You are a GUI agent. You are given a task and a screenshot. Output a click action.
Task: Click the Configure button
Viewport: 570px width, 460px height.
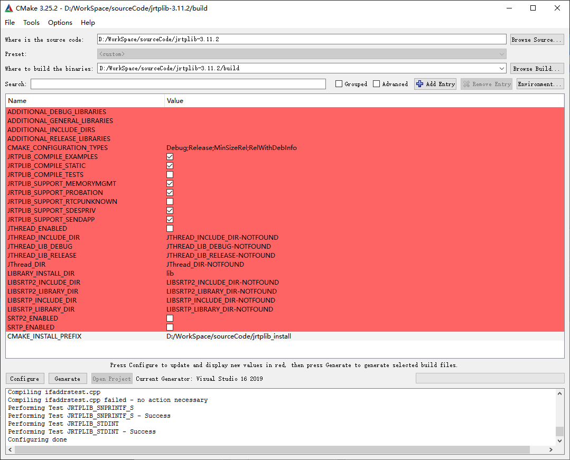(x=25, y=379)
